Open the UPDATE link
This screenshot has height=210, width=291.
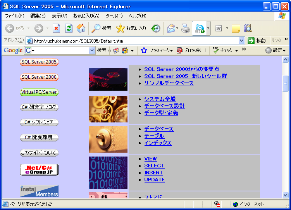155,180
